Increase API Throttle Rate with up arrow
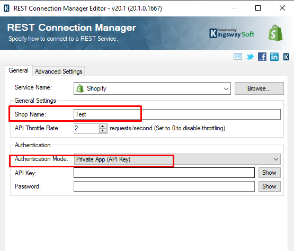Image resolution: width=294 pixels, height=251 pixels. 103,126
